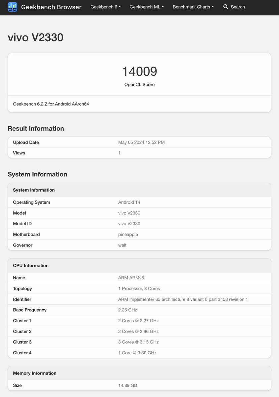This screenshot has width=279, height=397.
Task: Click the Topology label
Action: 23,288
